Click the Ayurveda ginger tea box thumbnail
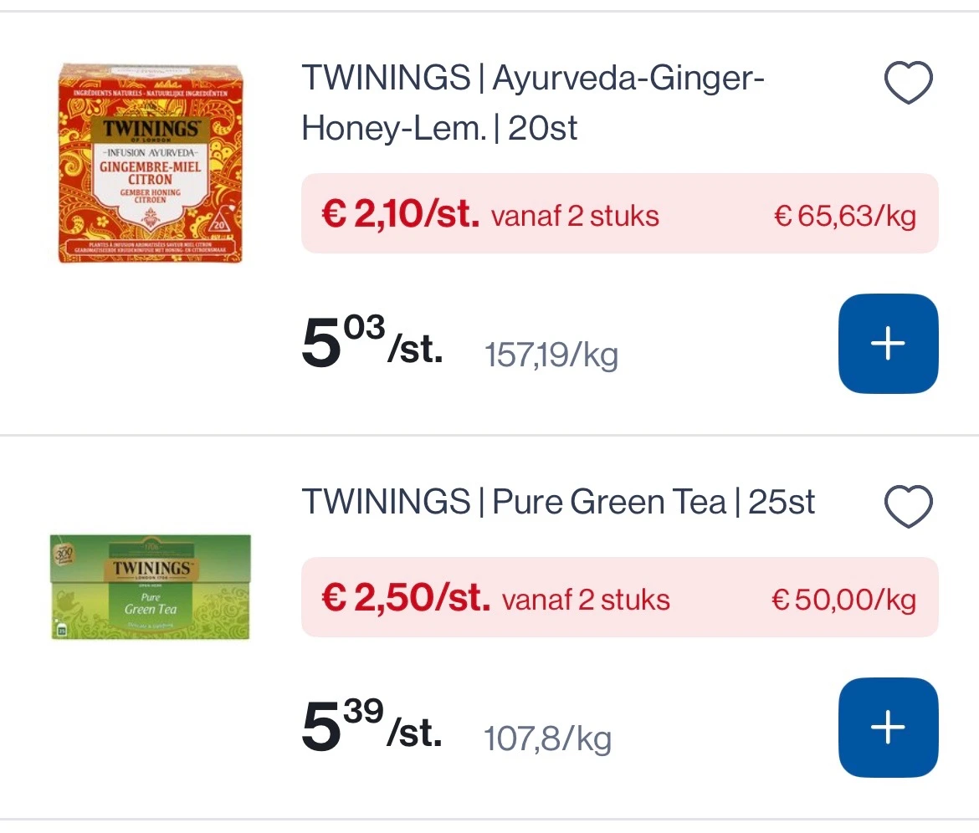Image resolution: width=979 pixels, height=833 pixels. [x=151, y=163]
